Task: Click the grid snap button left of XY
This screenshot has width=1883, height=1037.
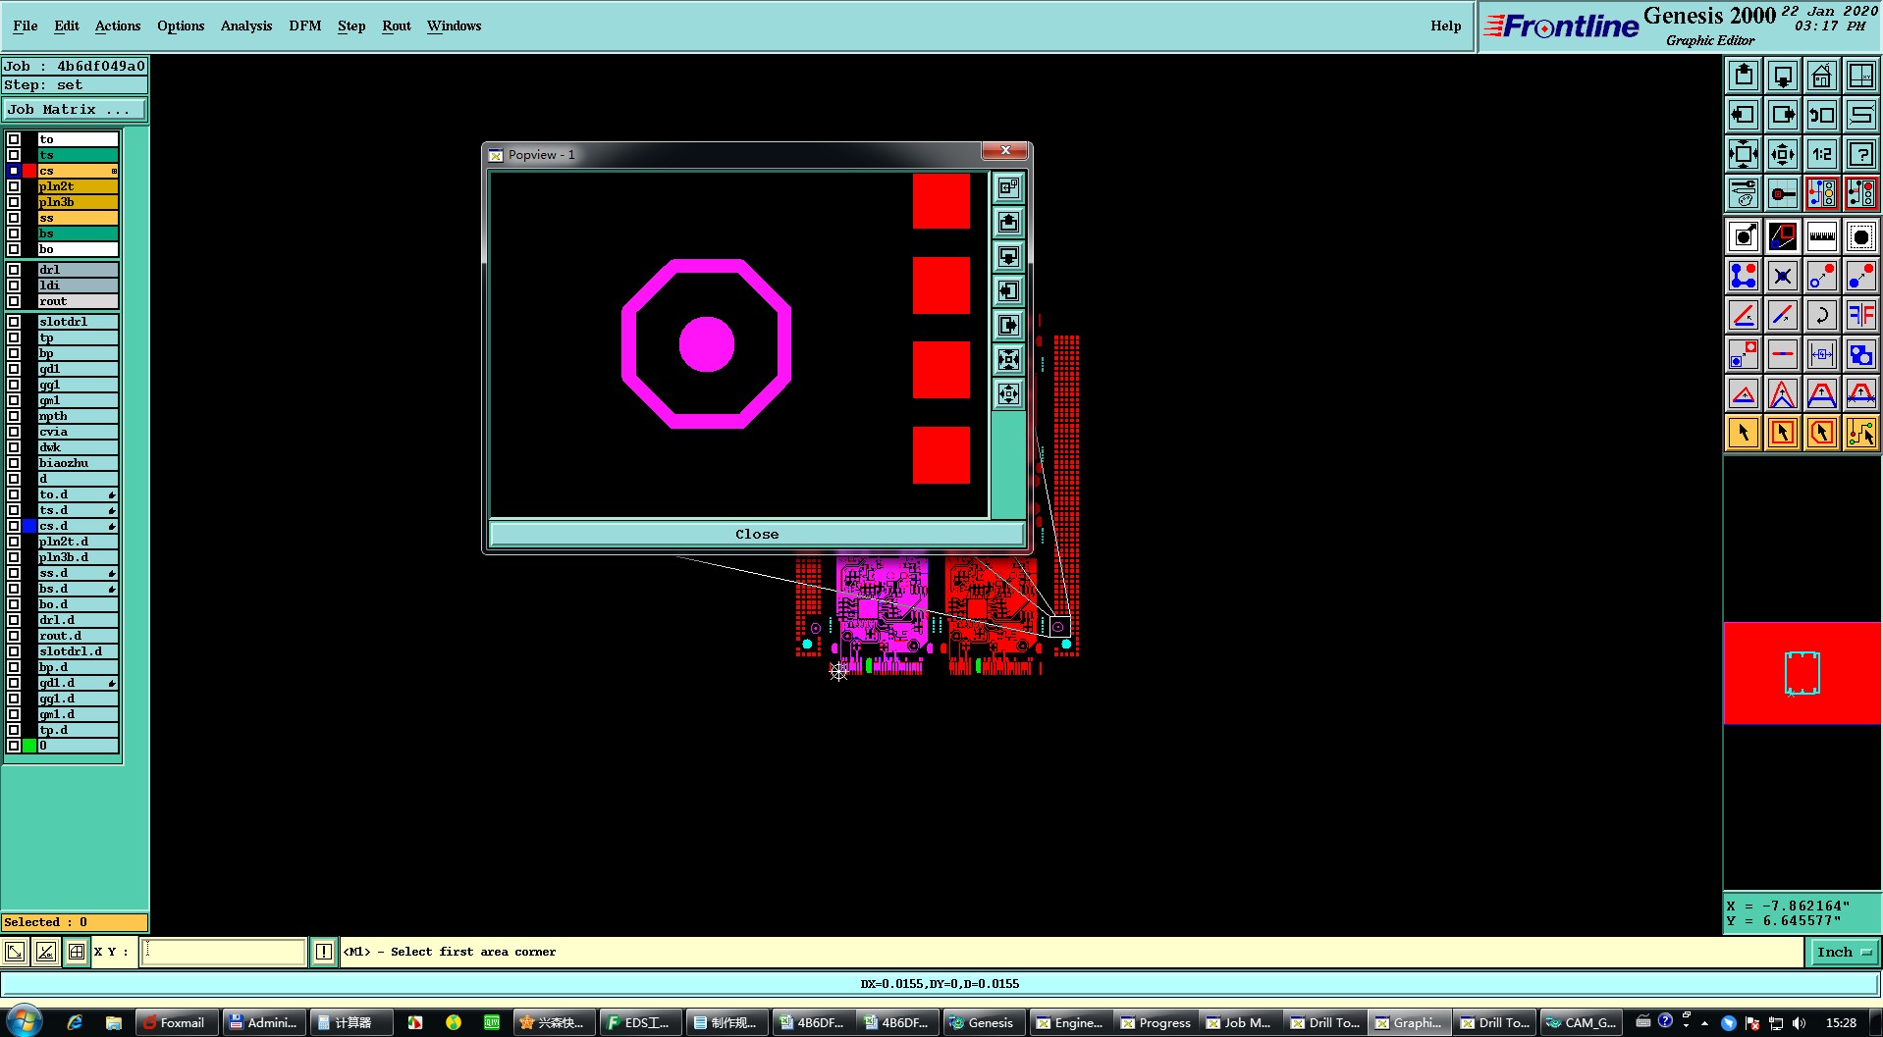Action: 77,952
